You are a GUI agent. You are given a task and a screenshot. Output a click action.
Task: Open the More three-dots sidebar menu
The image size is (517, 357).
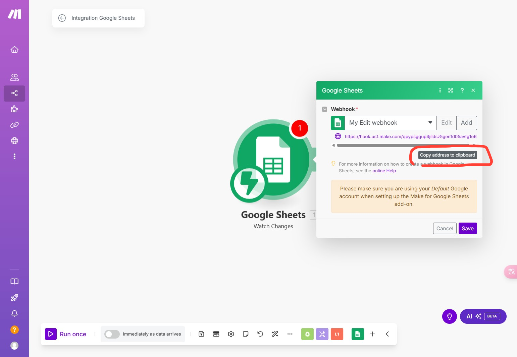(x=14, y=157)
